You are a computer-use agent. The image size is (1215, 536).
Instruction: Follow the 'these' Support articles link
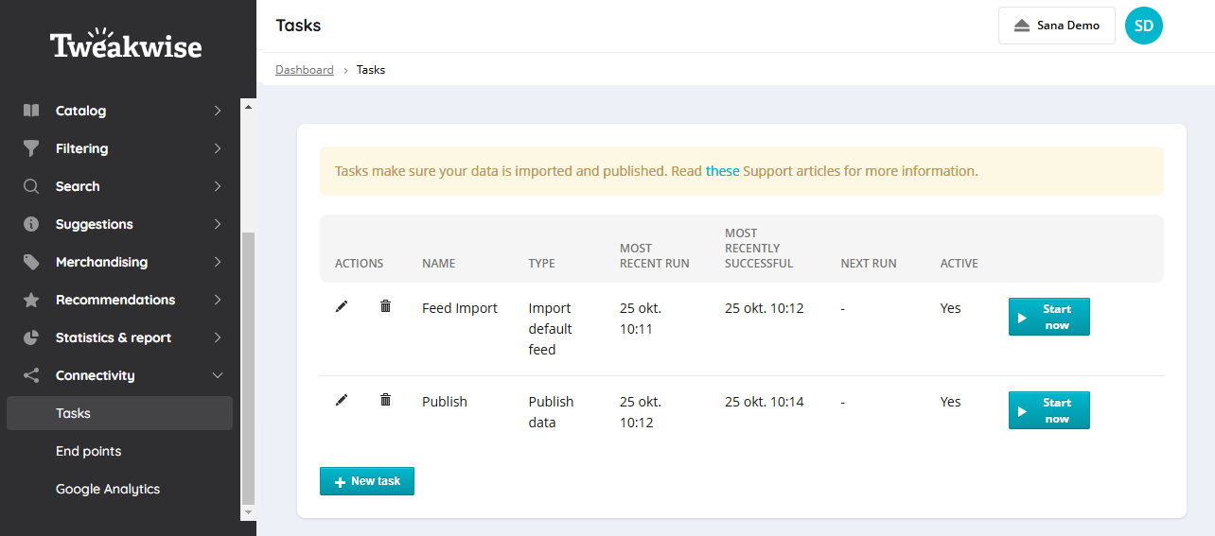(723, 171)
